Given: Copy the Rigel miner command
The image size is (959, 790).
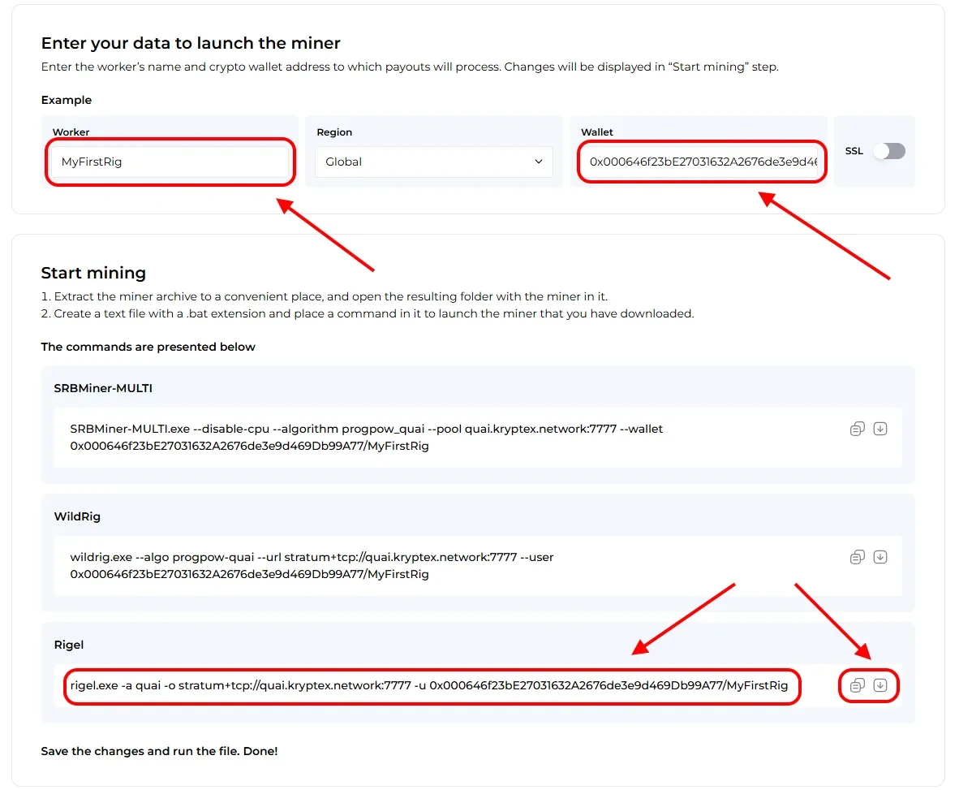Looking at the screenshot, I should (857, 685).
